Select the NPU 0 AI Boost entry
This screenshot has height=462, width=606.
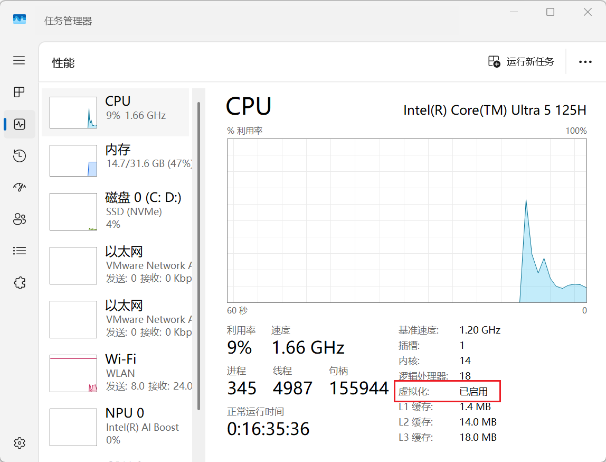(x=115, y=427)
